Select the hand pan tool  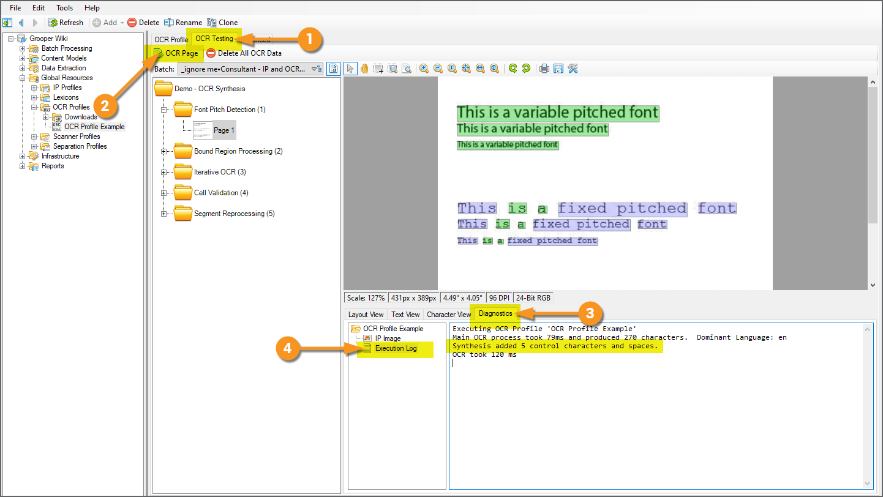365,69
